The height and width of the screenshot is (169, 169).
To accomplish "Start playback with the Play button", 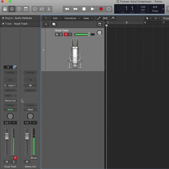I will (93, 9).
